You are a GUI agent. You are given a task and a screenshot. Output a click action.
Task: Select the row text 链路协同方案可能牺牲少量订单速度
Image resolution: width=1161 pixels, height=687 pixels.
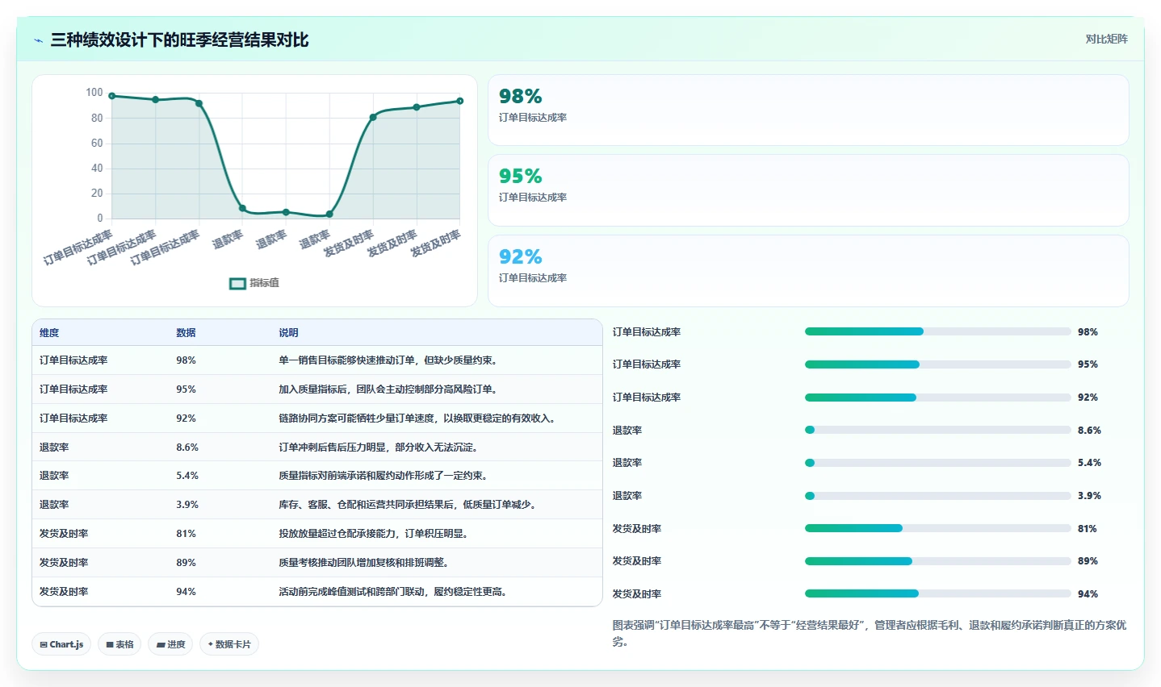356,418
